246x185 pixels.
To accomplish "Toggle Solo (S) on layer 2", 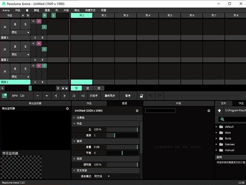I will 25,47.
